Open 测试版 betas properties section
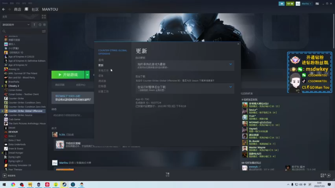The height and width of the screenshot is (188, 335). [102, 81]
